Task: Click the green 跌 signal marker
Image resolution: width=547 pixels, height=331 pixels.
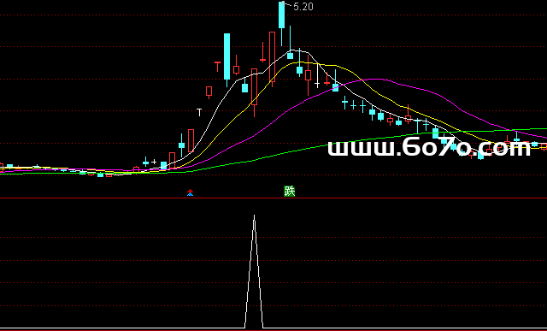Action: coord(289,191)
